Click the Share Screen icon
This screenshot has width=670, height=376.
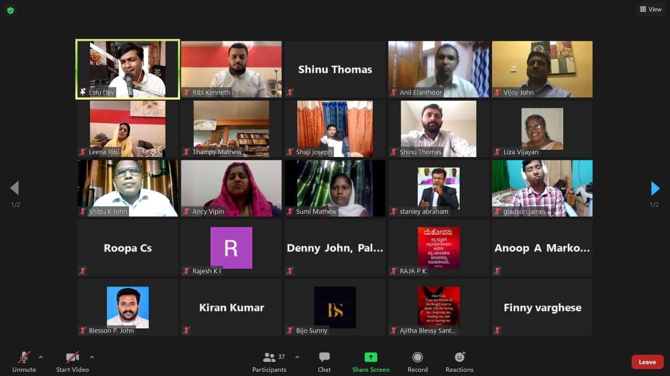point(371,357)
